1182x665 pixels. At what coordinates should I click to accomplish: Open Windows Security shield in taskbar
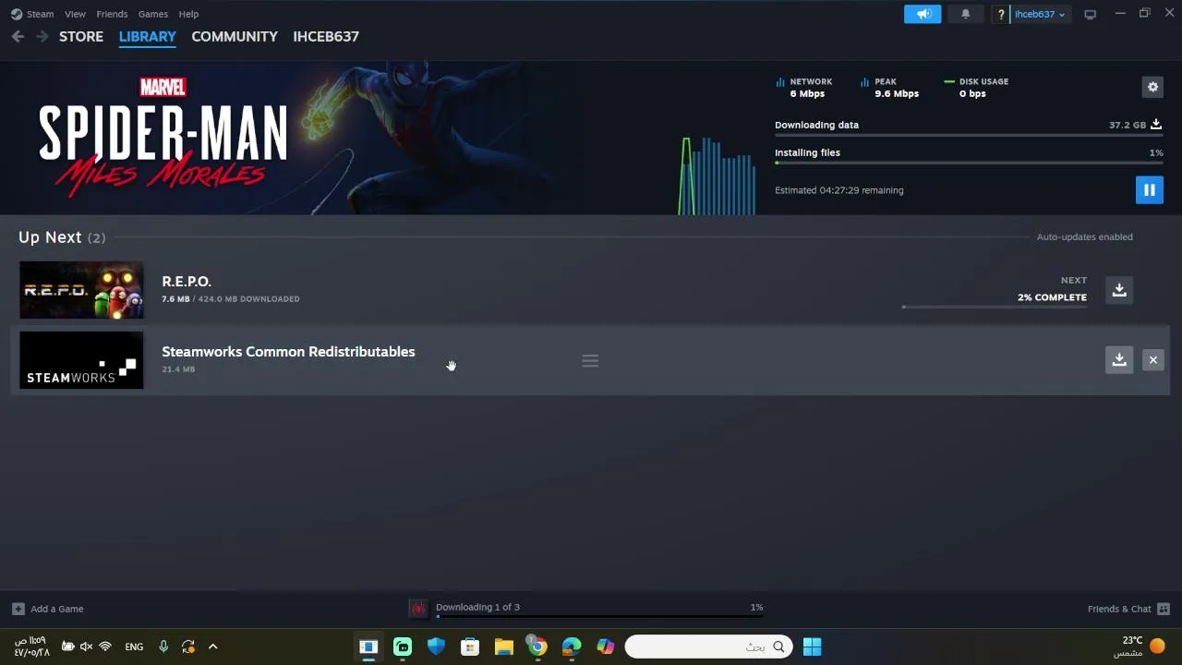(x=436, y=647)
